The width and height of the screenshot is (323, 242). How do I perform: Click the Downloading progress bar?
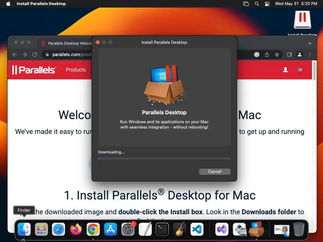pos(164,158)
